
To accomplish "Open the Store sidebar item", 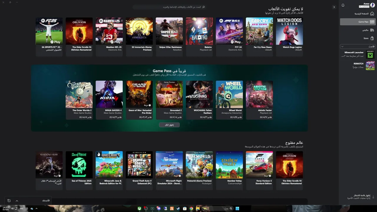I will point(357,38).
